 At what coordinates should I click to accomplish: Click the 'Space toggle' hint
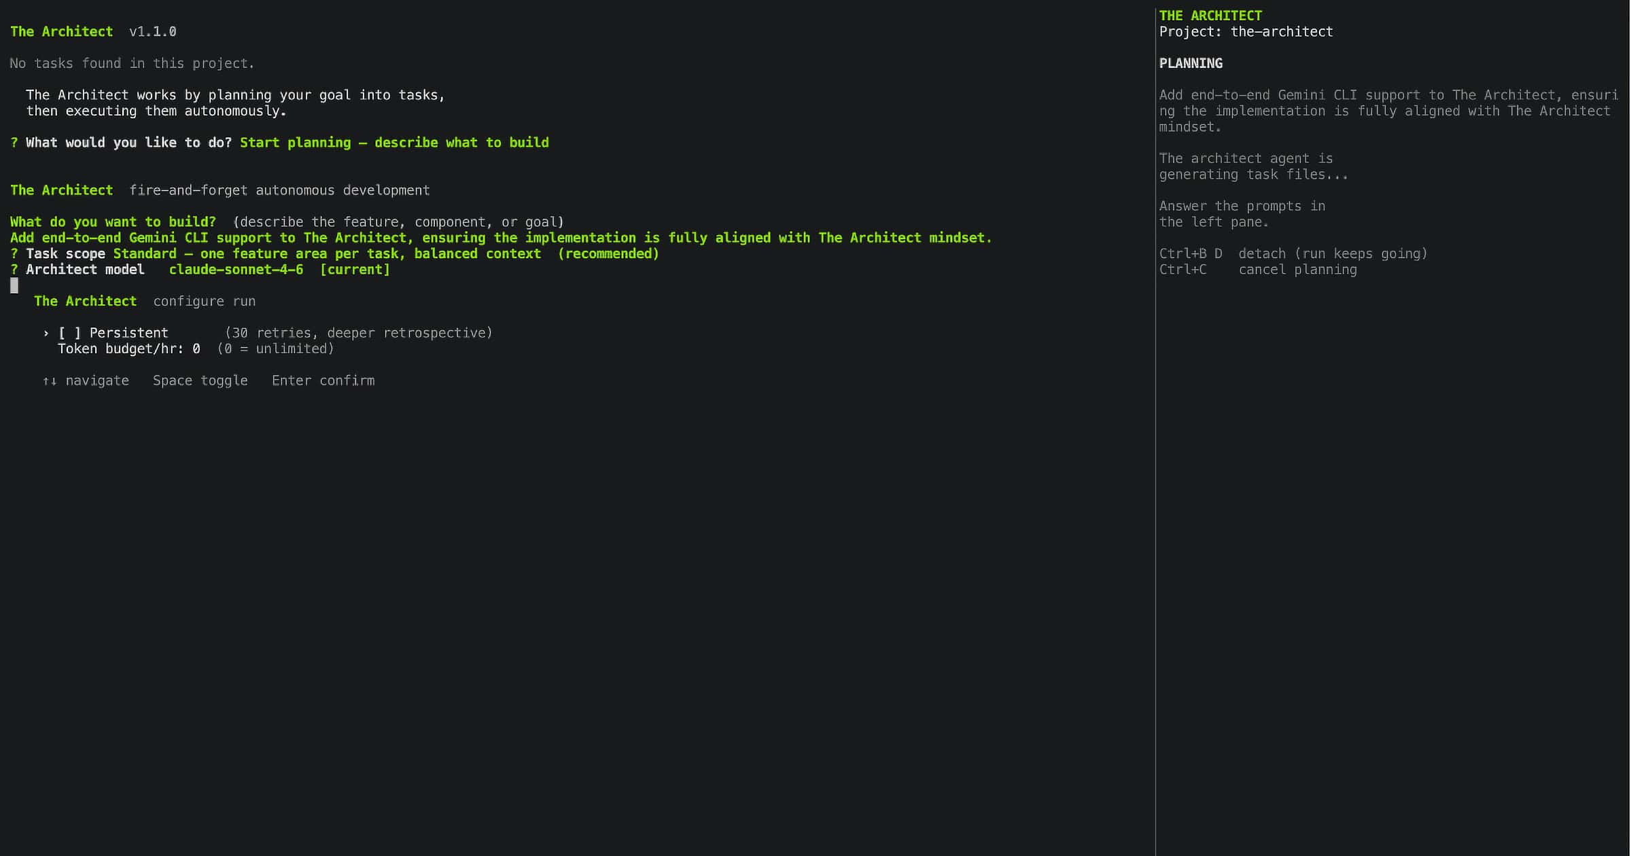(200, 380)
